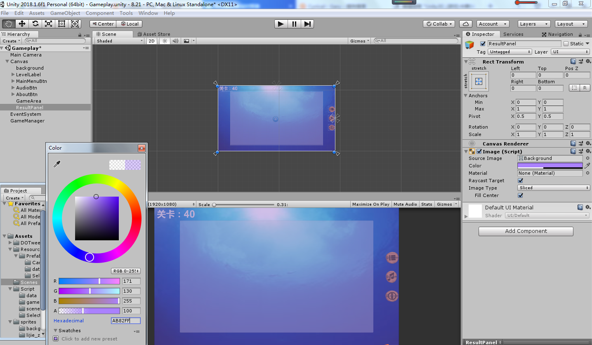Viewport: 592px width, 345px height.
Task: Open Scene Gizmos dropdown
Action: [x=359, y=41]
